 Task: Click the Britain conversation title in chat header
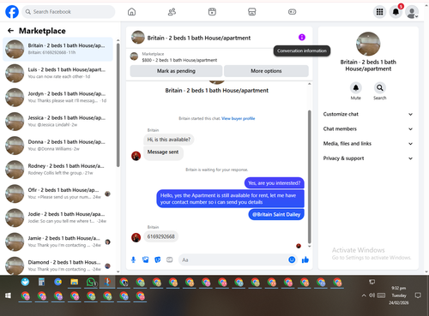199,38
